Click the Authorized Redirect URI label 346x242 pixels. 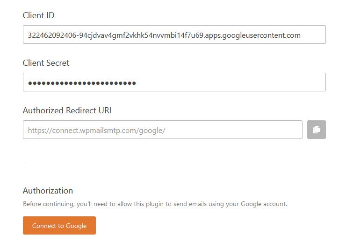pos(67,111)
